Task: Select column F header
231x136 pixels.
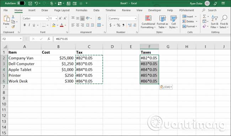Action: click(x=149, y=47)
